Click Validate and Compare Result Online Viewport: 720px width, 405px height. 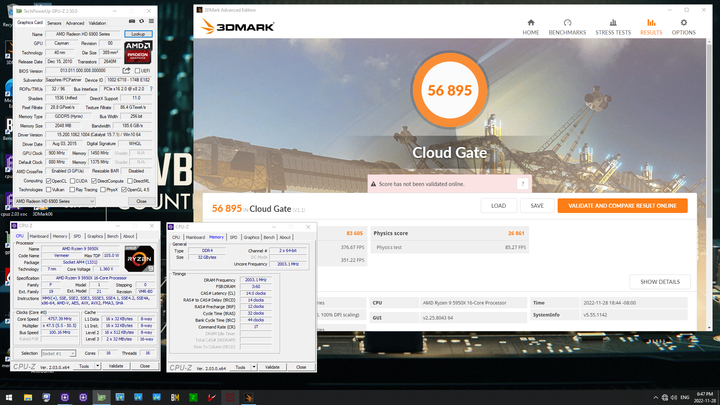tap(622, 205)
